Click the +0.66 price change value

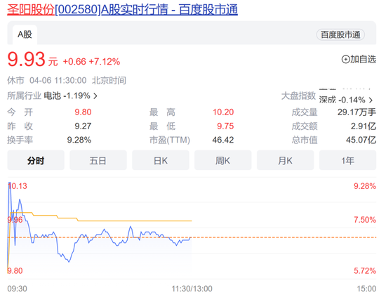(x=74, y=62)
